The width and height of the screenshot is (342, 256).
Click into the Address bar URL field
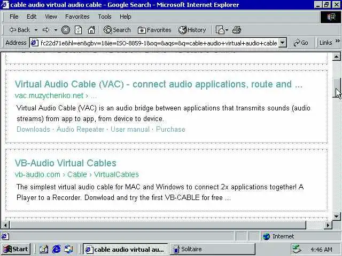[x=159, y=43]
